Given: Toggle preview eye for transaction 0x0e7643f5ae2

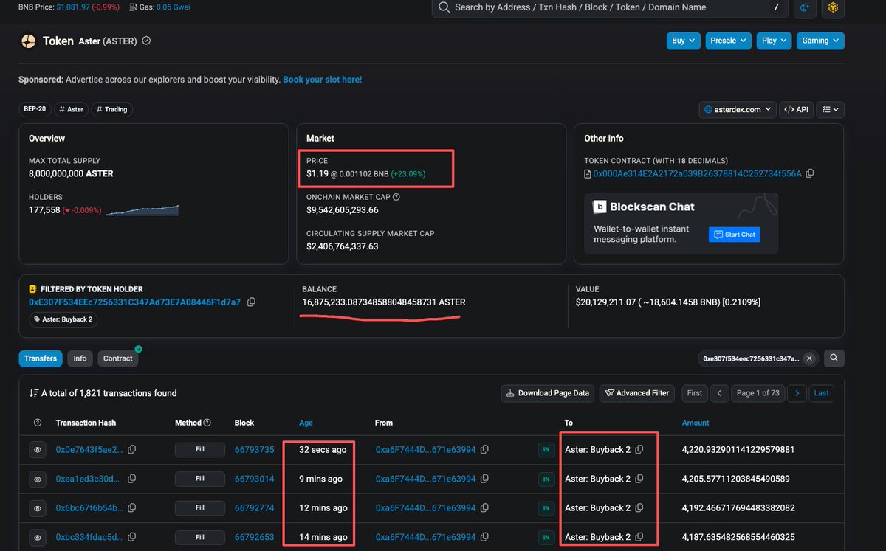Looking at the screenshot, I should tap(38, 449).
